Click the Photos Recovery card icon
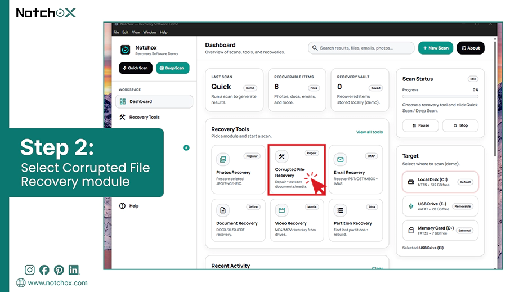This screenshot has width=519, height=292. coord(223,159)
